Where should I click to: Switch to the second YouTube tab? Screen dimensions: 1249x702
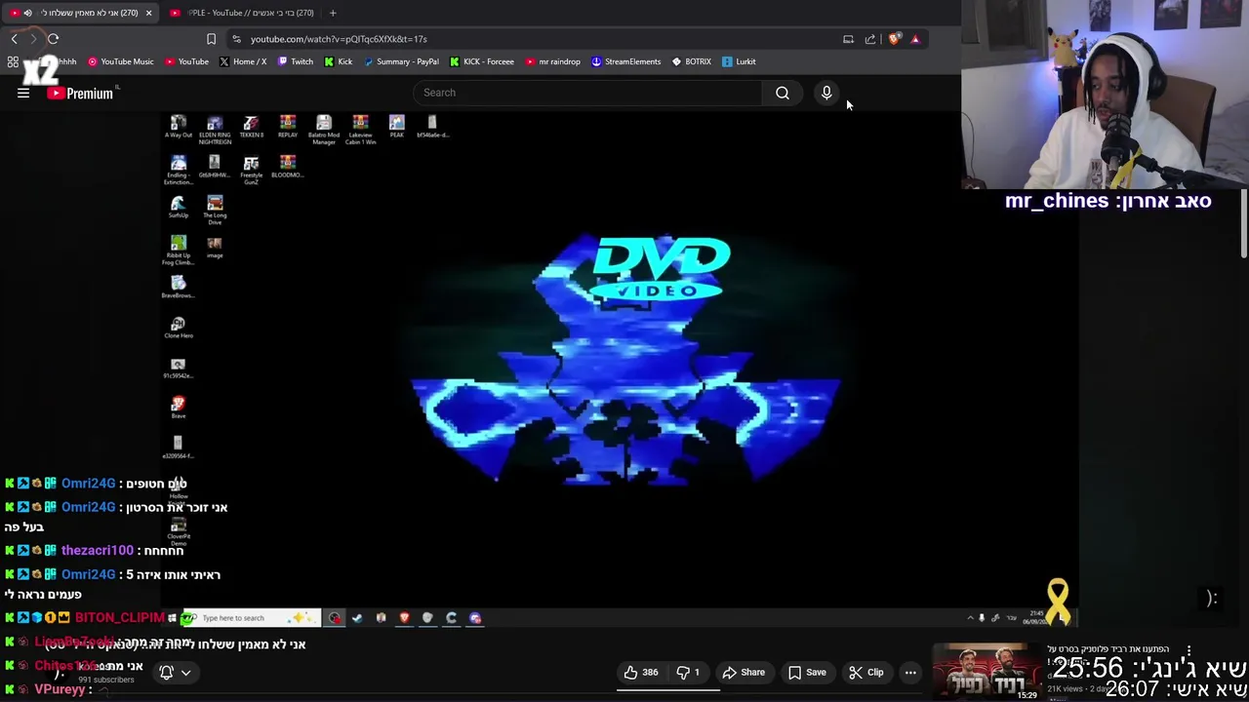[242, 13]
